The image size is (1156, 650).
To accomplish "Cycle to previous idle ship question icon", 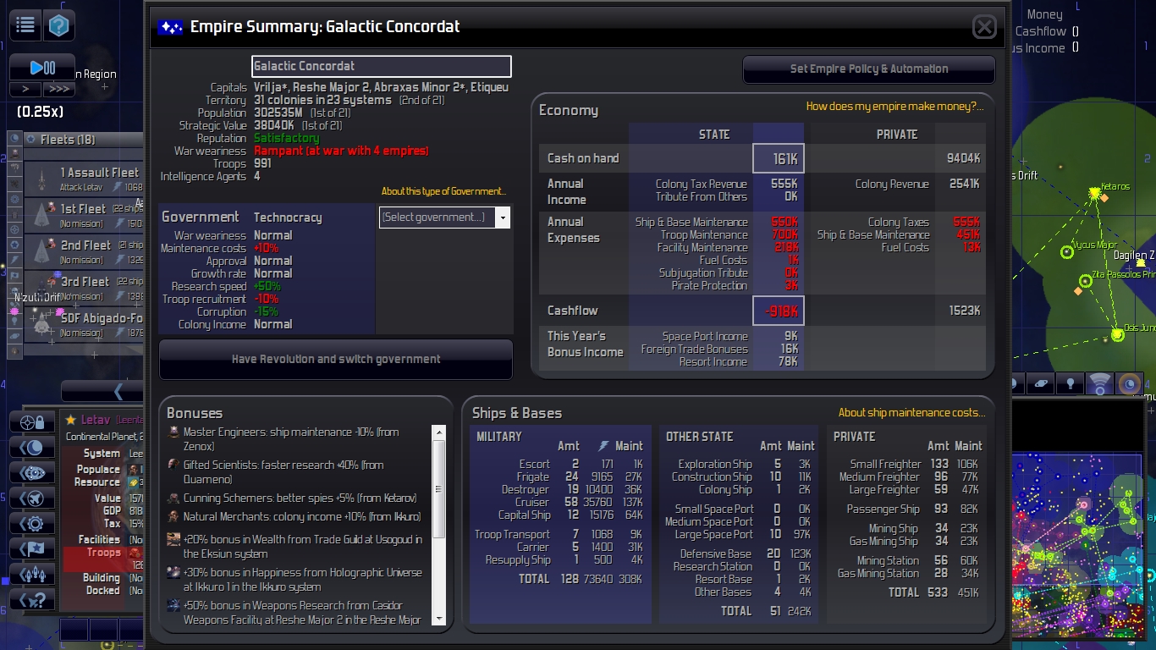I will tap(33, 600).
